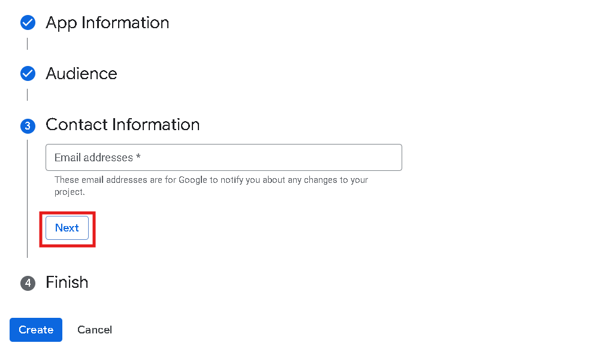This screenshot has height=364, width=612.
Task: Click the blue Create button
Action: [36, 330]
